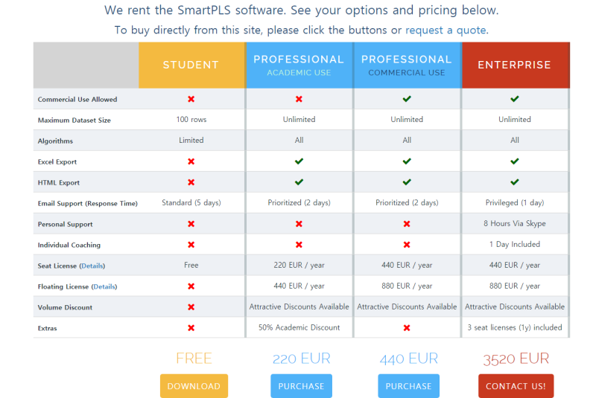Click the Student Commercial Use red cross
The height and width of the screenshot is (398, 596).
tap(191, 99)
